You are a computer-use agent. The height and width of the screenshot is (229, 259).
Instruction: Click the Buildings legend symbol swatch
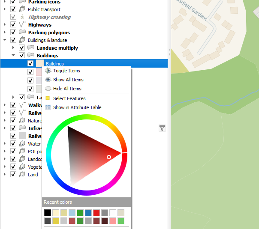point(39,64)
